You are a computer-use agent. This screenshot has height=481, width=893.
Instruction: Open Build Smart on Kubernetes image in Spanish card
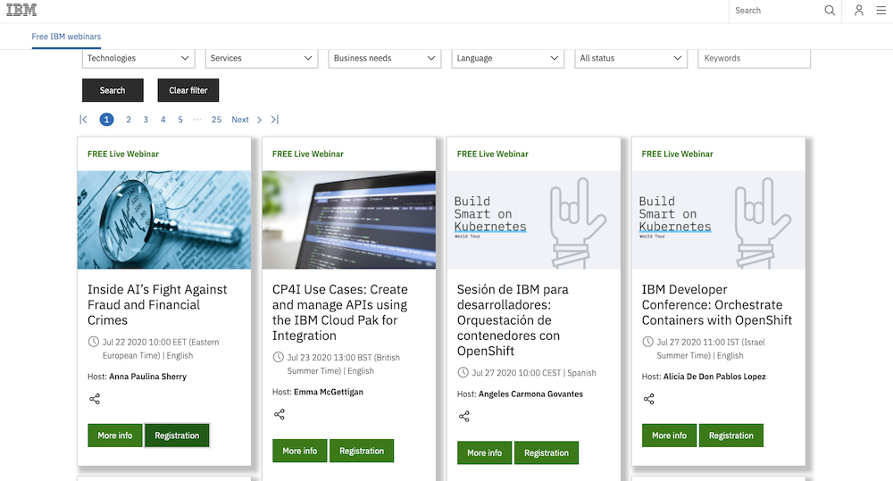point(534,220)
